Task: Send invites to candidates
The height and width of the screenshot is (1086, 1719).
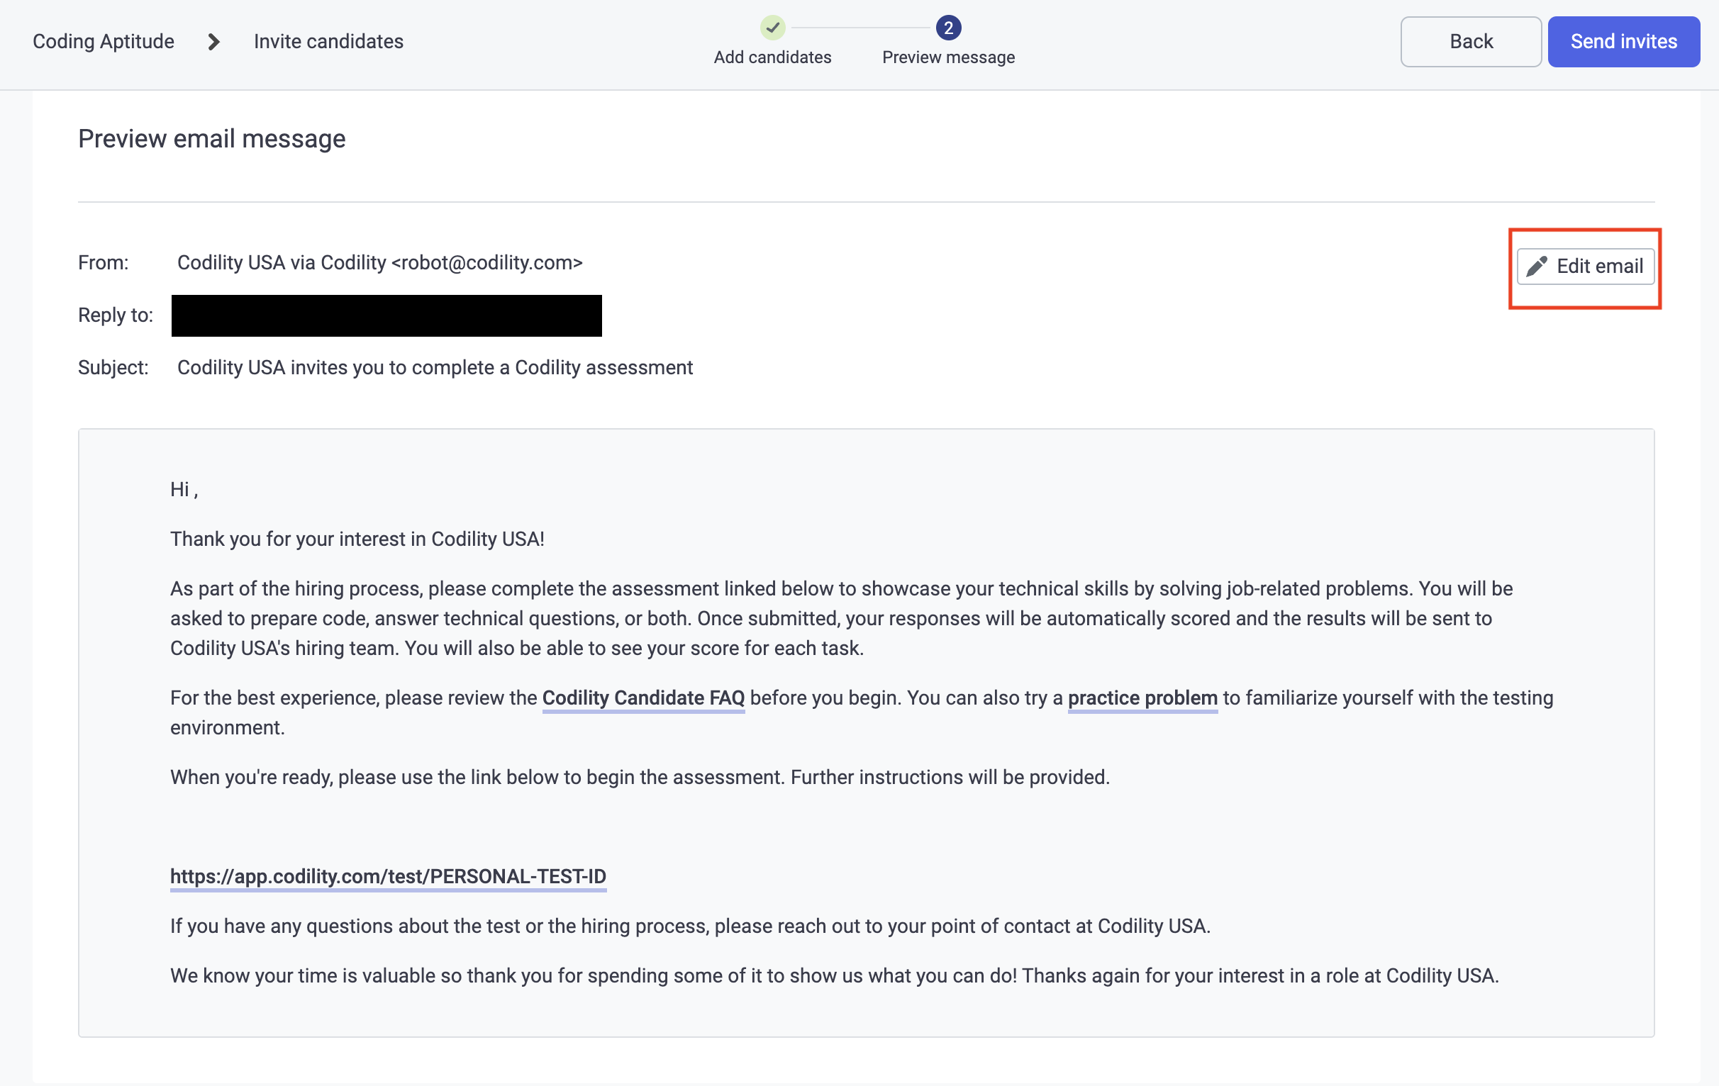Action: [1623, 41]
